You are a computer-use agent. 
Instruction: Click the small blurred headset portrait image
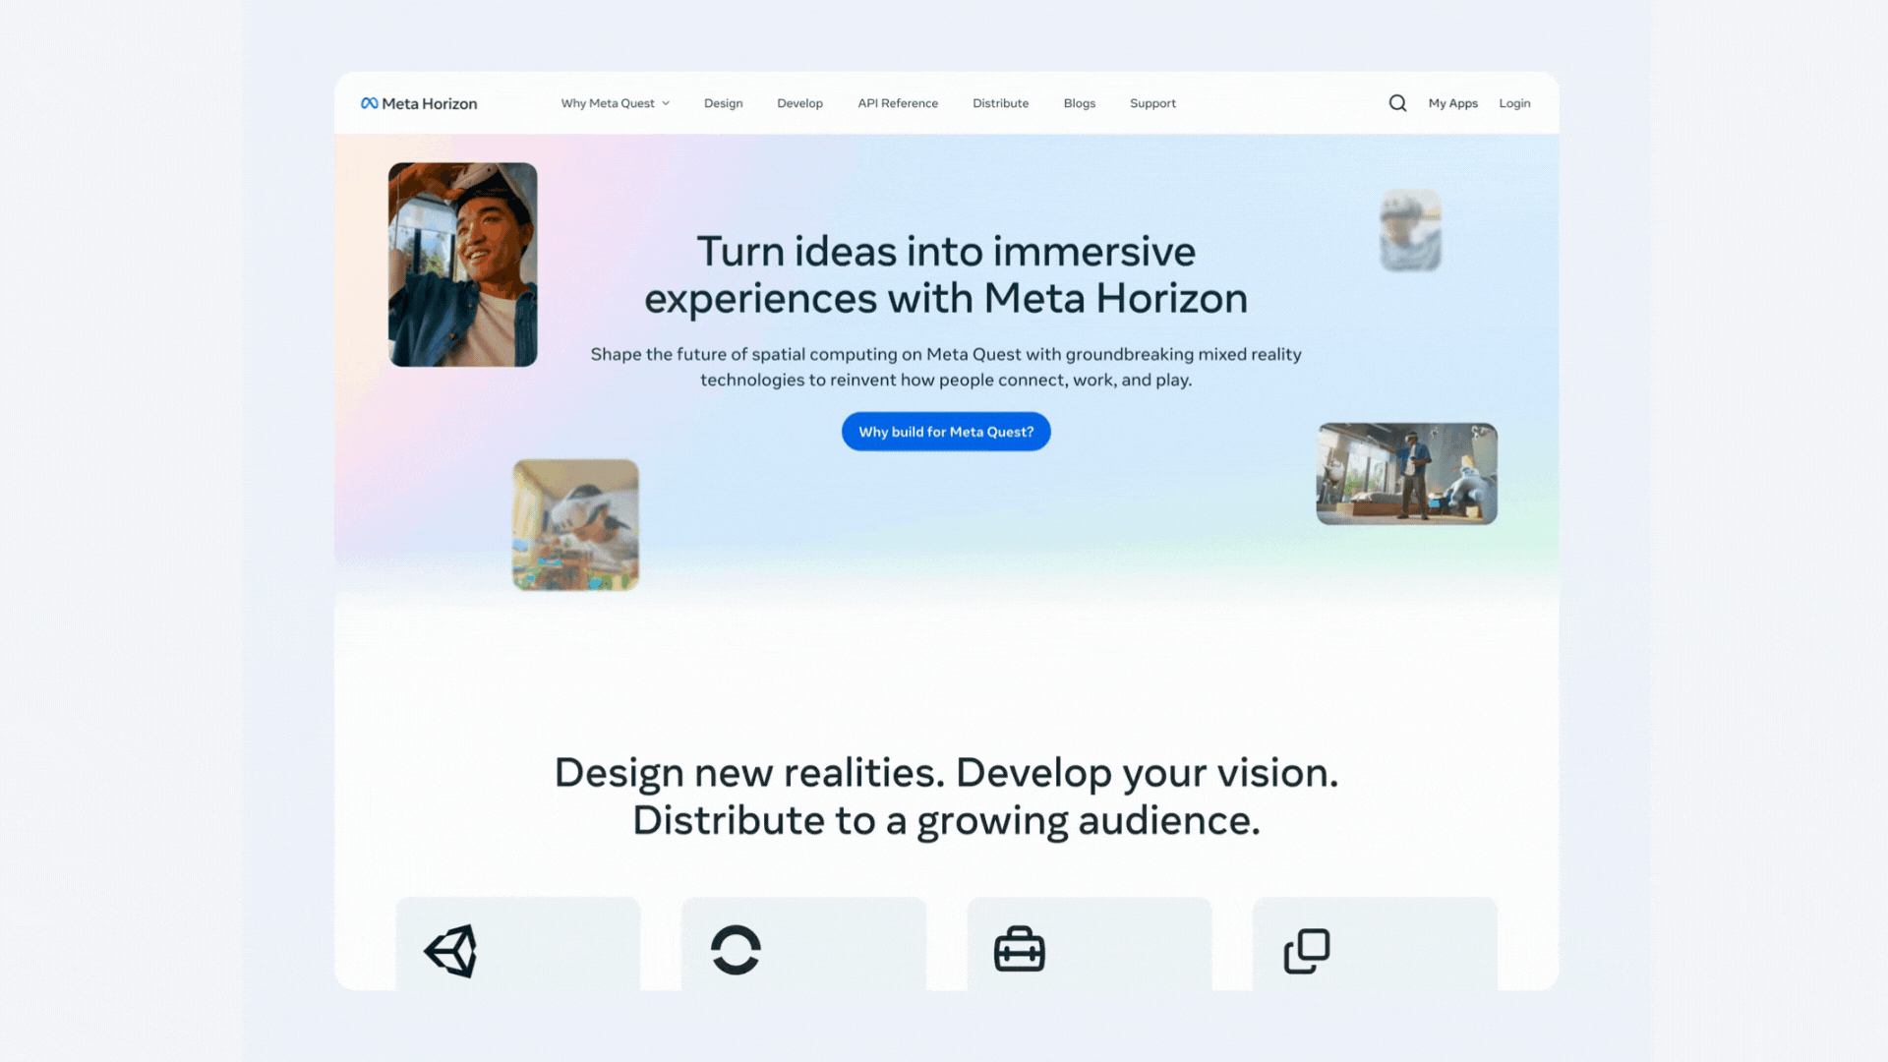[x=1410, y=231]
